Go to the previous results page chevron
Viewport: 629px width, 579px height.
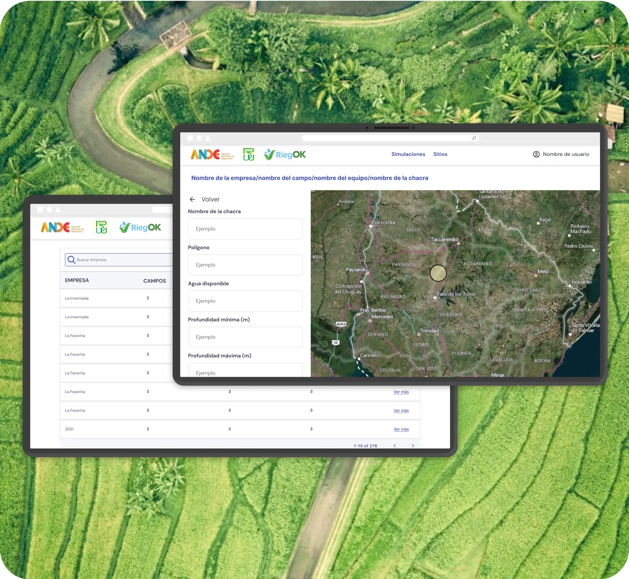point(394,446)
